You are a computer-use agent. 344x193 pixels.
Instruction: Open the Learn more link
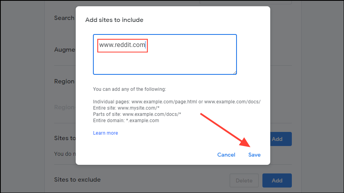(x=105, y=133)
